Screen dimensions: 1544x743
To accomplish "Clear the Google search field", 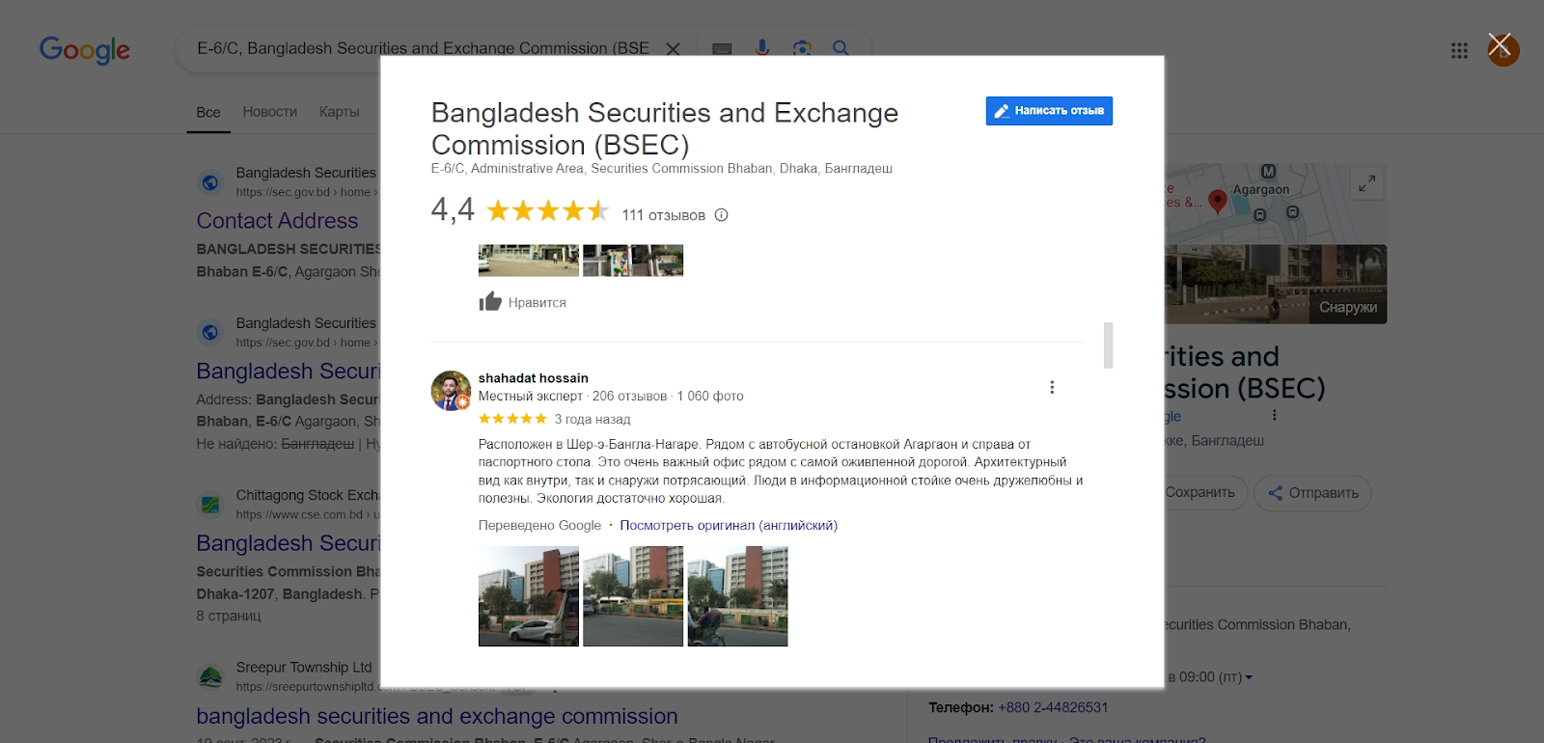I will [673, 48].
